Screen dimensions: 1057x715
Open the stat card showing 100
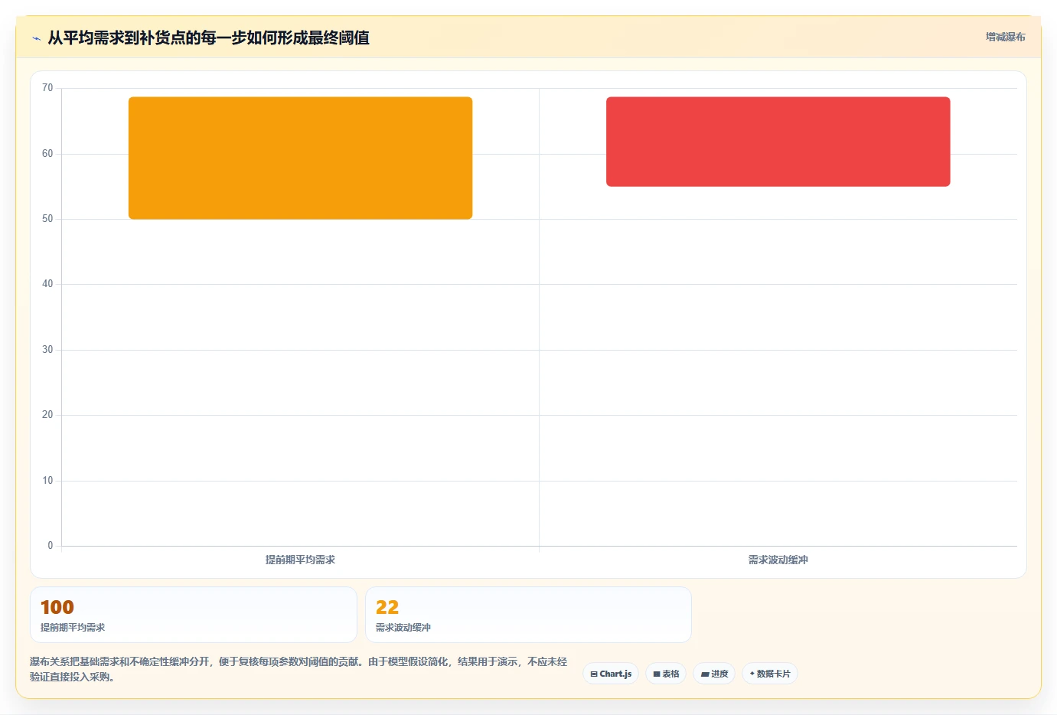point(194,615)
